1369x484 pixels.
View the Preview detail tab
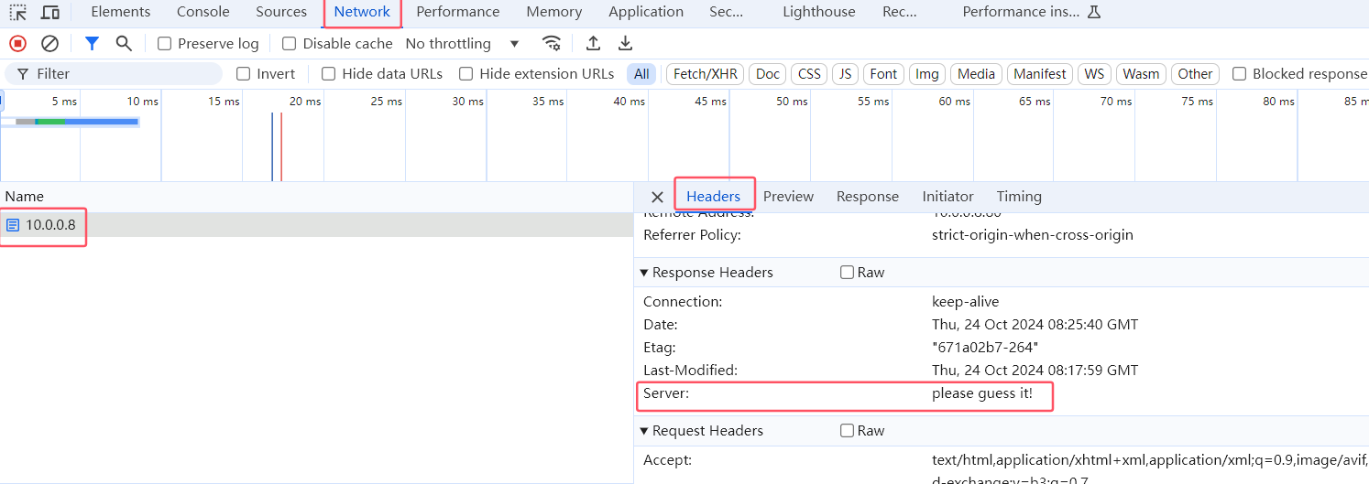[788, 197]
